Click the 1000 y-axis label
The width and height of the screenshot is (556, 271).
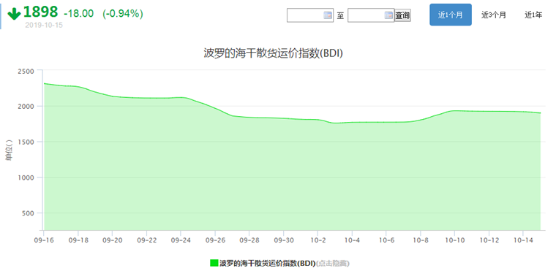point(26,178)
